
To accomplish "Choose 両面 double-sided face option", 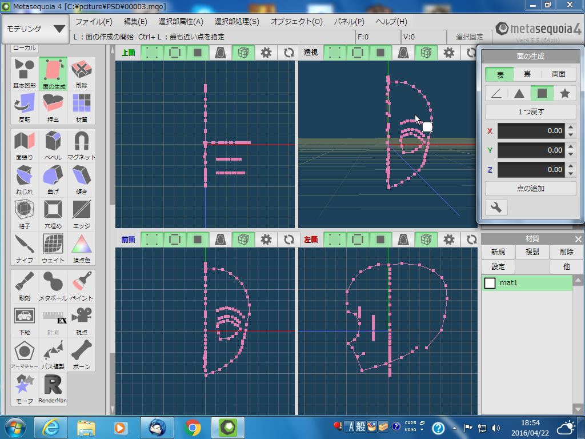I will [559, 74].
